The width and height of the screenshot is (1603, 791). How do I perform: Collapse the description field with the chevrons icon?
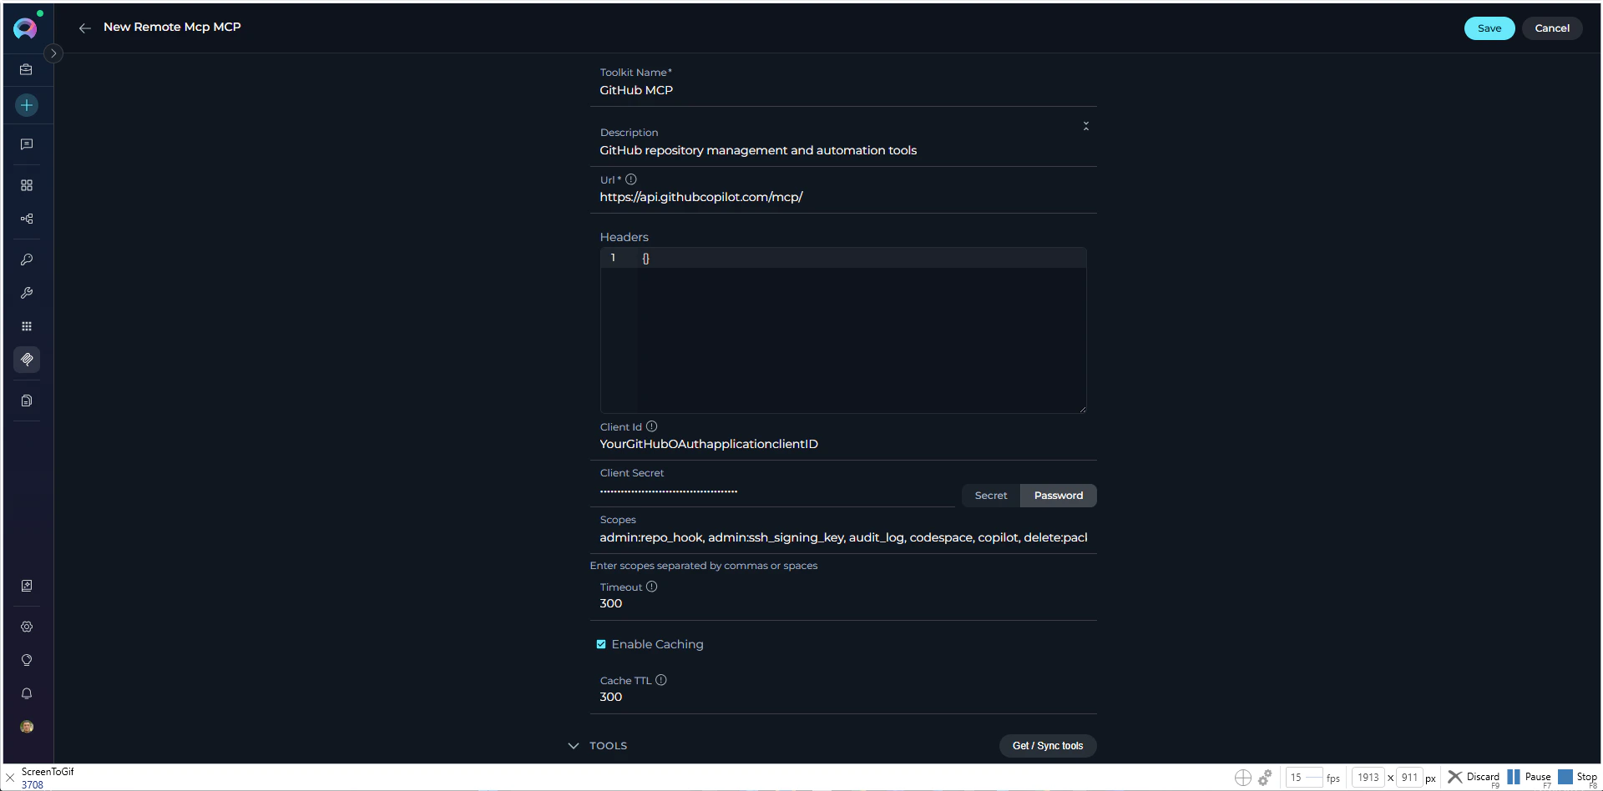pos(1085,126)
